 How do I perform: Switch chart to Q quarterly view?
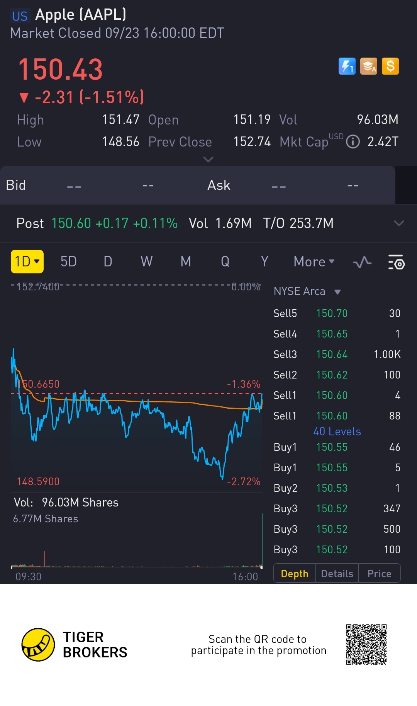(225, 262)
